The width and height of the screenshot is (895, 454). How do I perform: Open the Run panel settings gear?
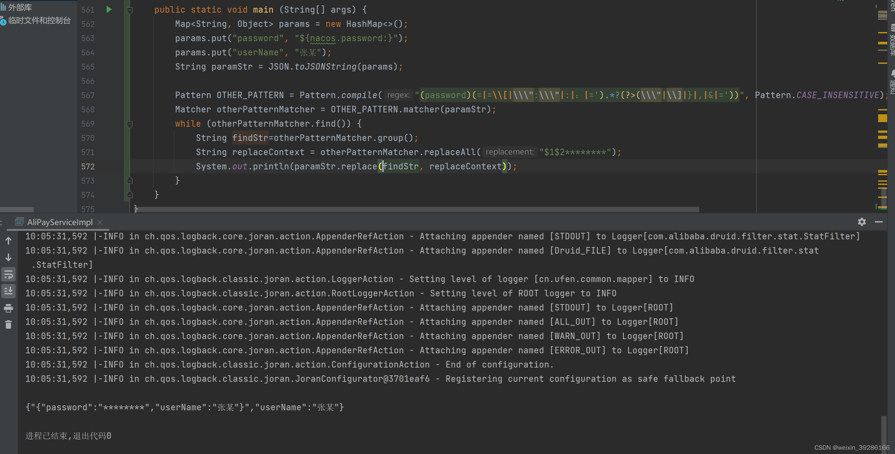(x=862, y=221)
